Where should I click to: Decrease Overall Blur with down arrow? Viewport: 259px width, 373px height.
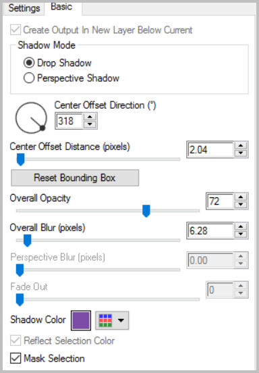(x=241, y=234)
